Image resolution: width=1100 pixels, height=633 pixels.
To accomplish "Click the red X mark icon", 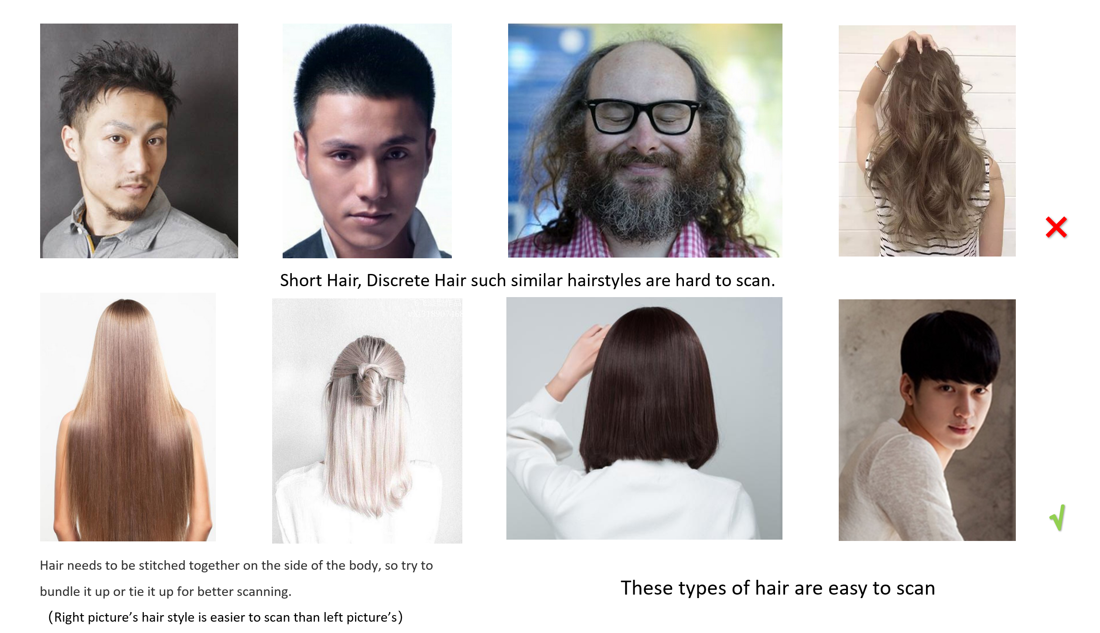I will 1056,227.
